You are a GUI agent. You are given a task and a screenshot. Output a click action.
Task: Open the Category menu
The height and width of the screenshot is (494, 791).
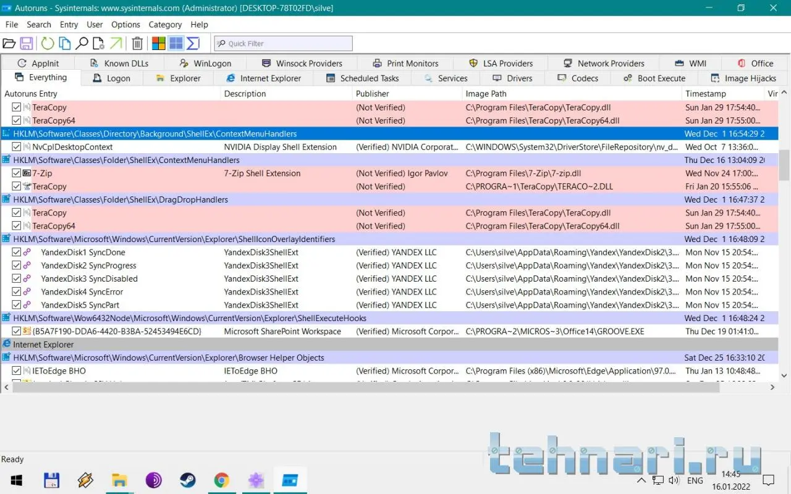pyautogui.click(x=165, y=25)
